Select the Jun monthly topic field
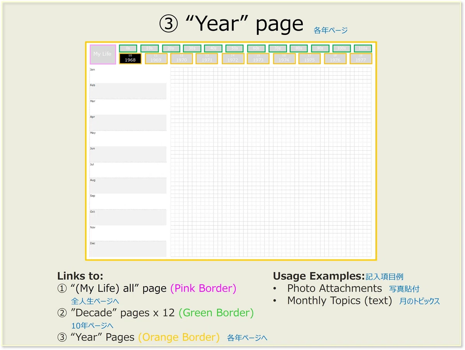465x350 pixels. [128, 154]
